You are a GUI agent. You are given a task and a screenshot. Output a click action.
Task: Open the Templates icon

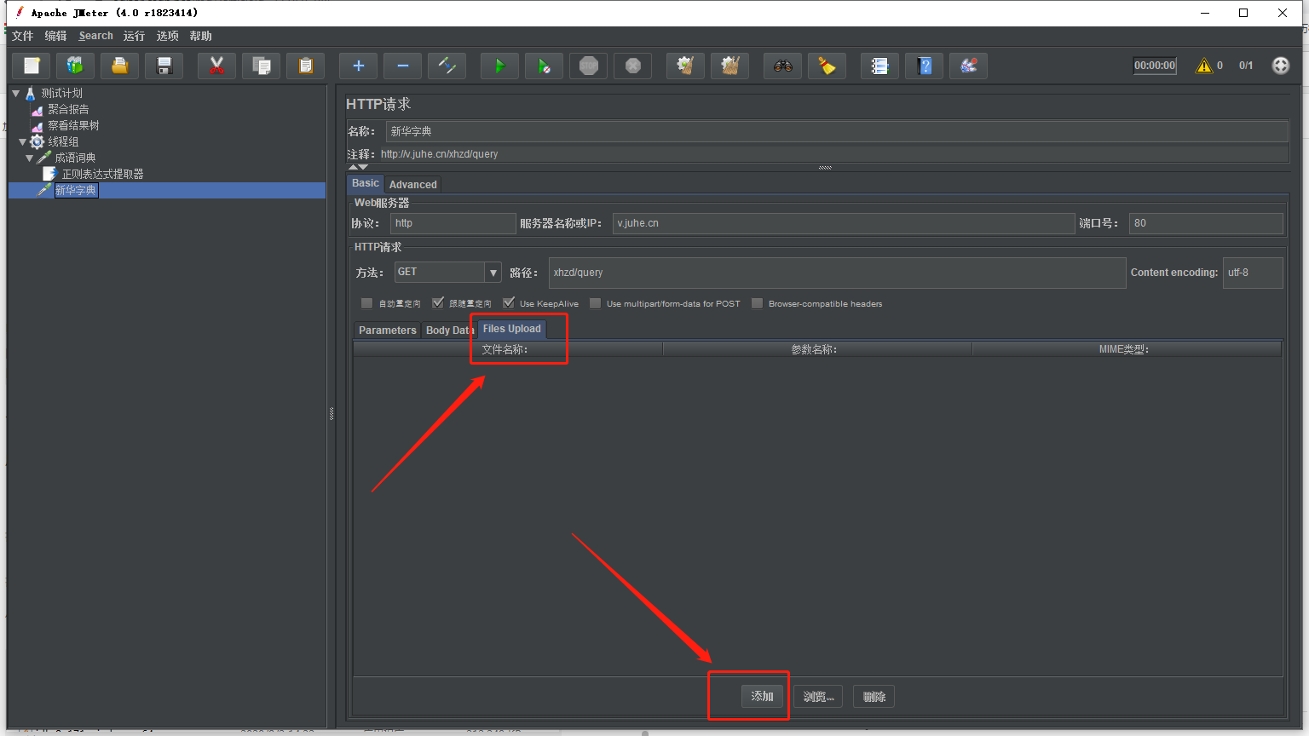pyautogui.click(x=76, y=66)
